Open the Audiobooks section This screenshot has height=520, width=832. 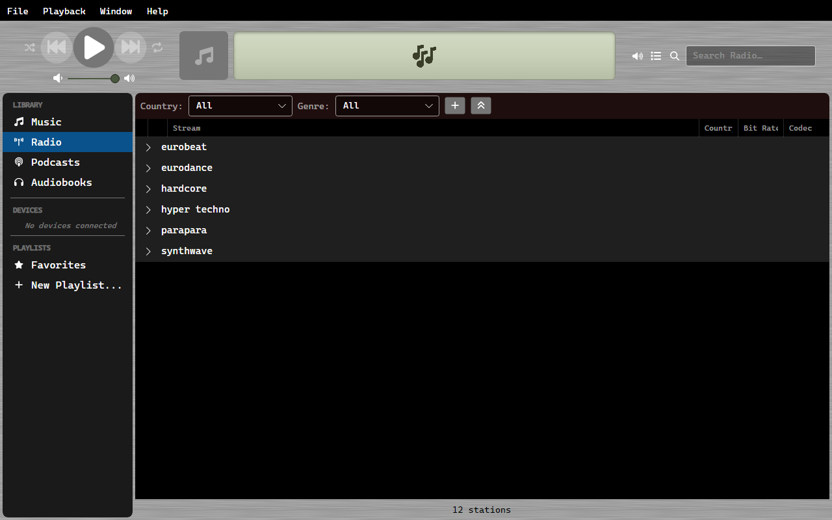click(x=68, y=183)
